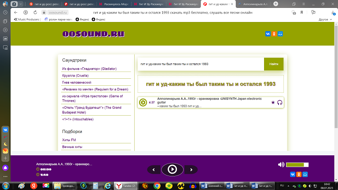Open browser downloads icon
This screenshot has width=338, height=190.
point(333,13)
